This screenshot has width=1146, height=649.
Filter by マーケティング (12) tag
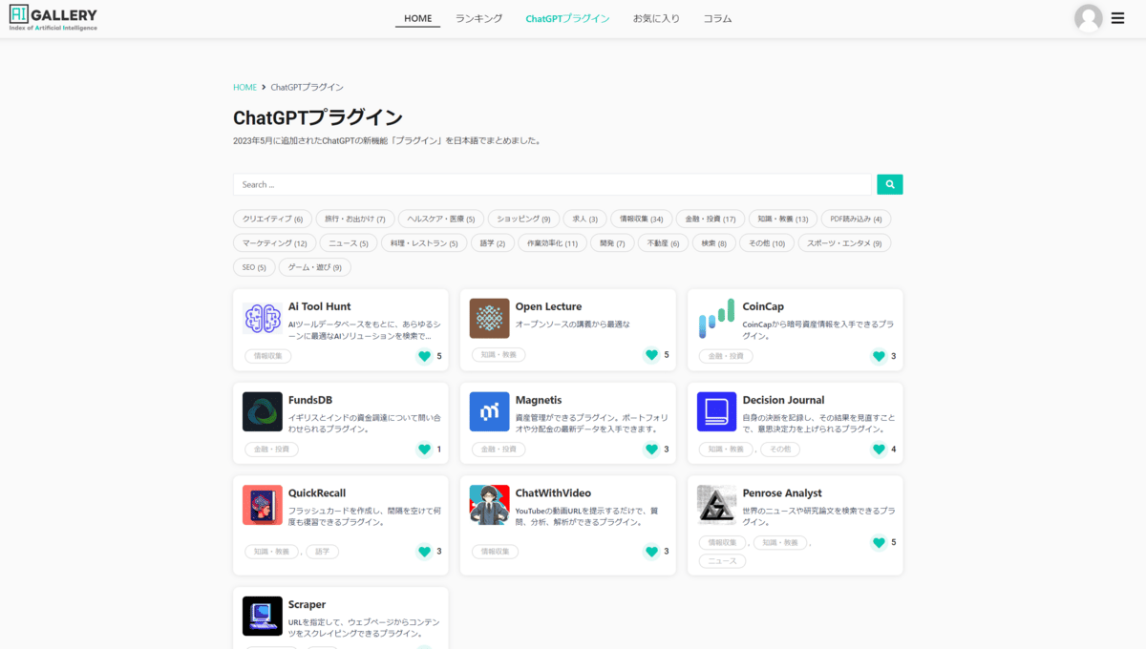coord(274,243)
